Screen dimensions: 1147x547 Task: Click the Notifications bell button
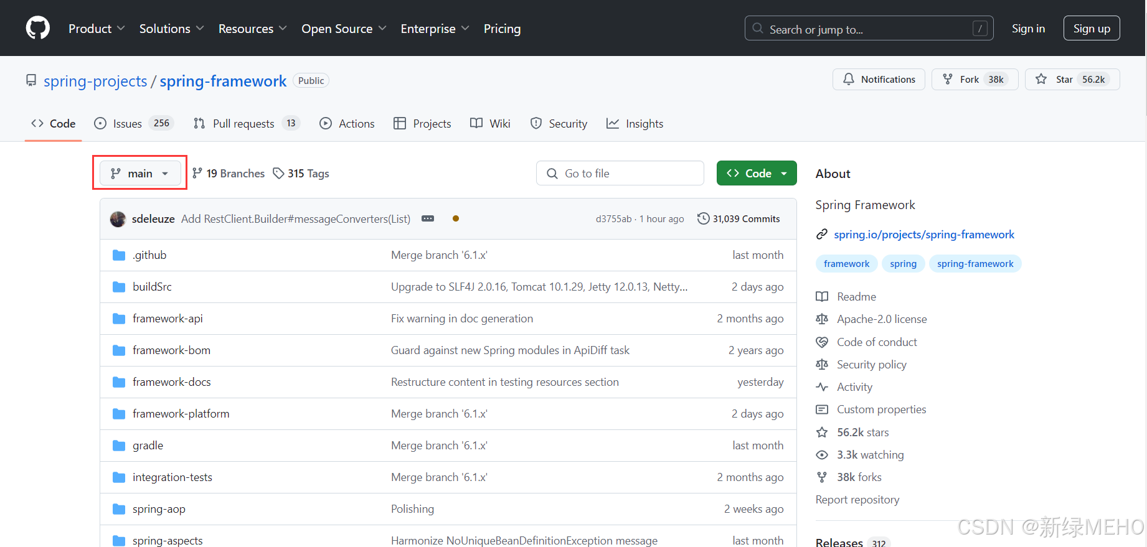pyautogui.click(x=879, y=80)
